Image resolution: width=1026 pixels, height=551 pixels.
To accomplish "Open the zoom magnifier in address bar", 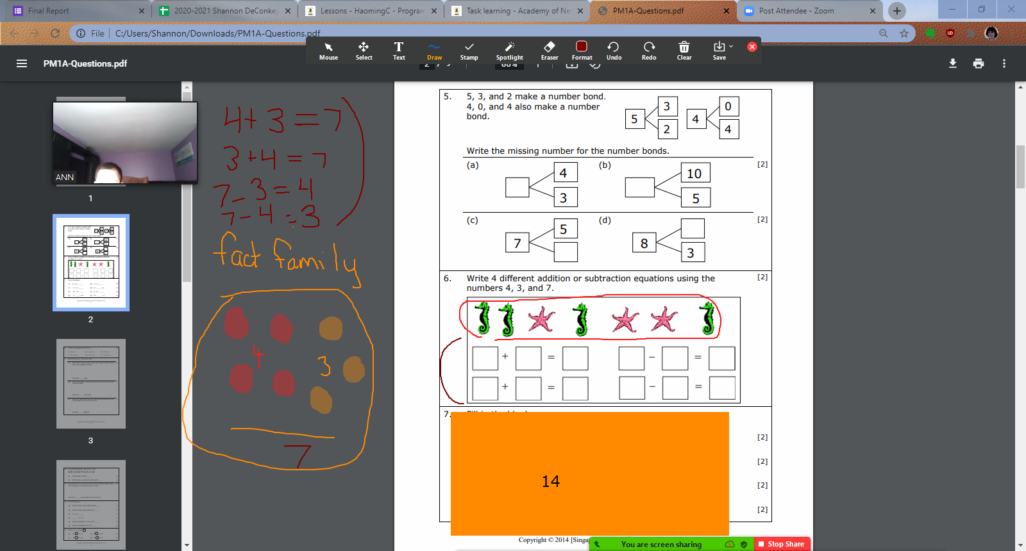I will pos(884,33).
